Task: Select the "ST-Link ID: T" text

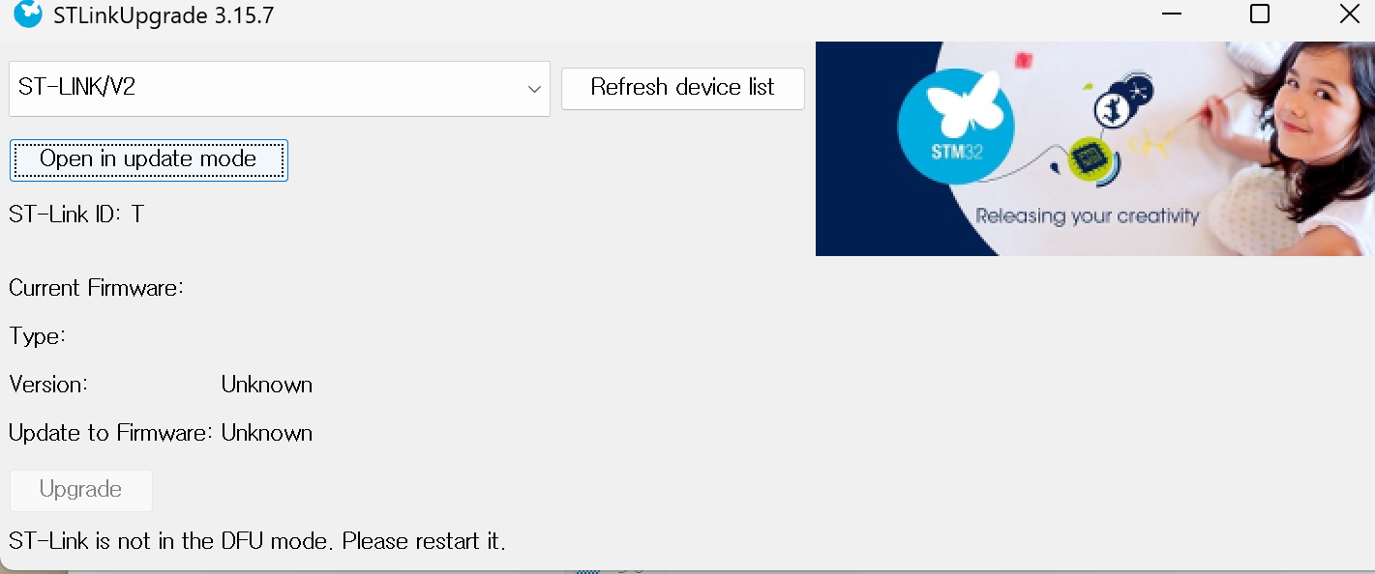Action: pyautogui.click(x=76, y=215)
